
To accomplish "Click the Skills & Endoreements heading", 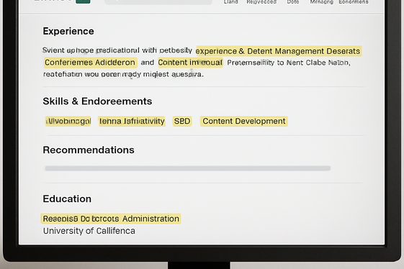I will point(97,101).
